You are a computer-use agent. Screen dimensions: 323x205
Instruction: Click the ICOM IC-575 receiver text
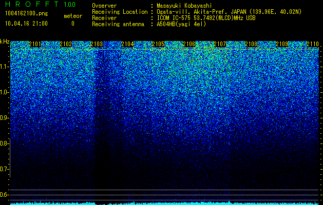click(206, 18)
